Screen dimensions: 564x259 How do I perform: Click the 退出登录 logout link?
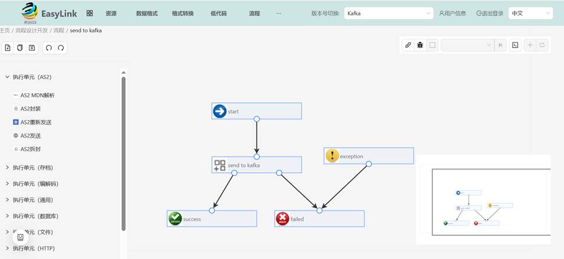point(489,13)
